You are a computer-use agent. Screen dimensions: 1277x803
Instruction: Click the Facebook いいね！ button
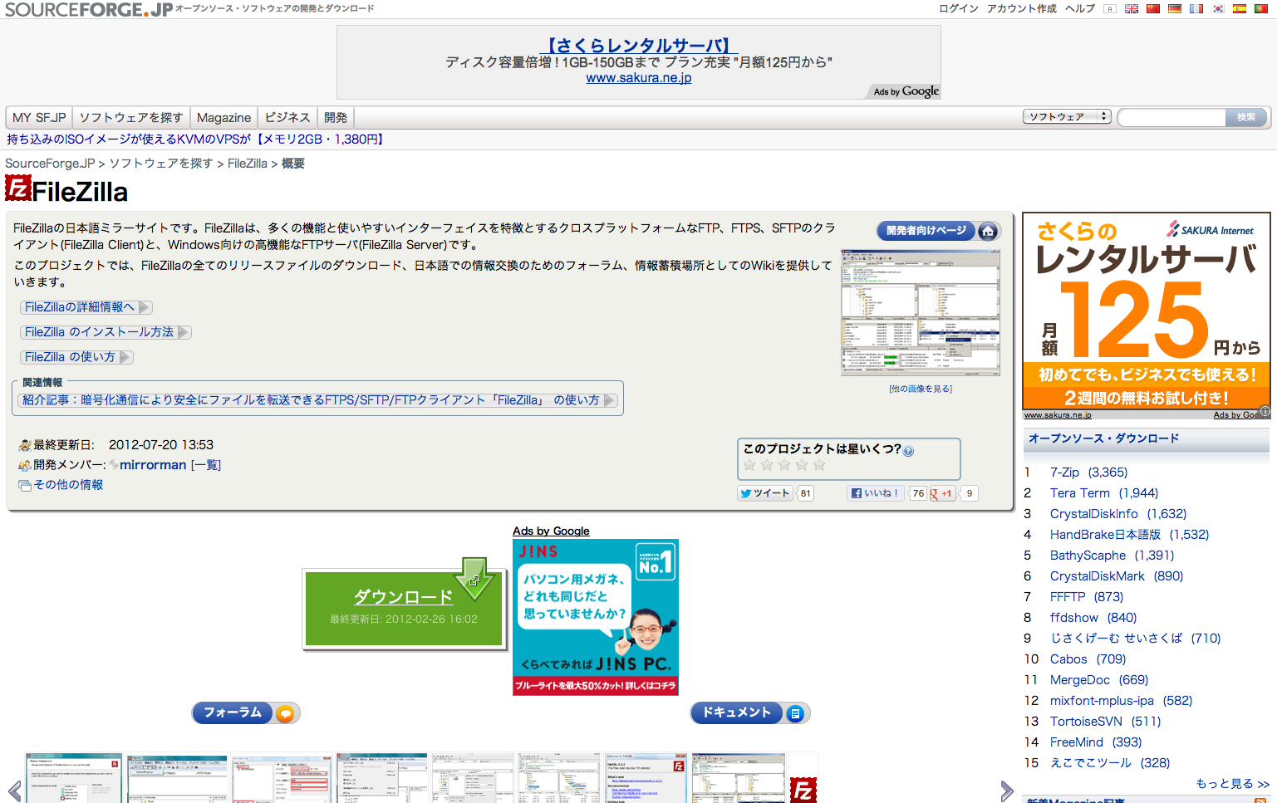click(875, 493)
